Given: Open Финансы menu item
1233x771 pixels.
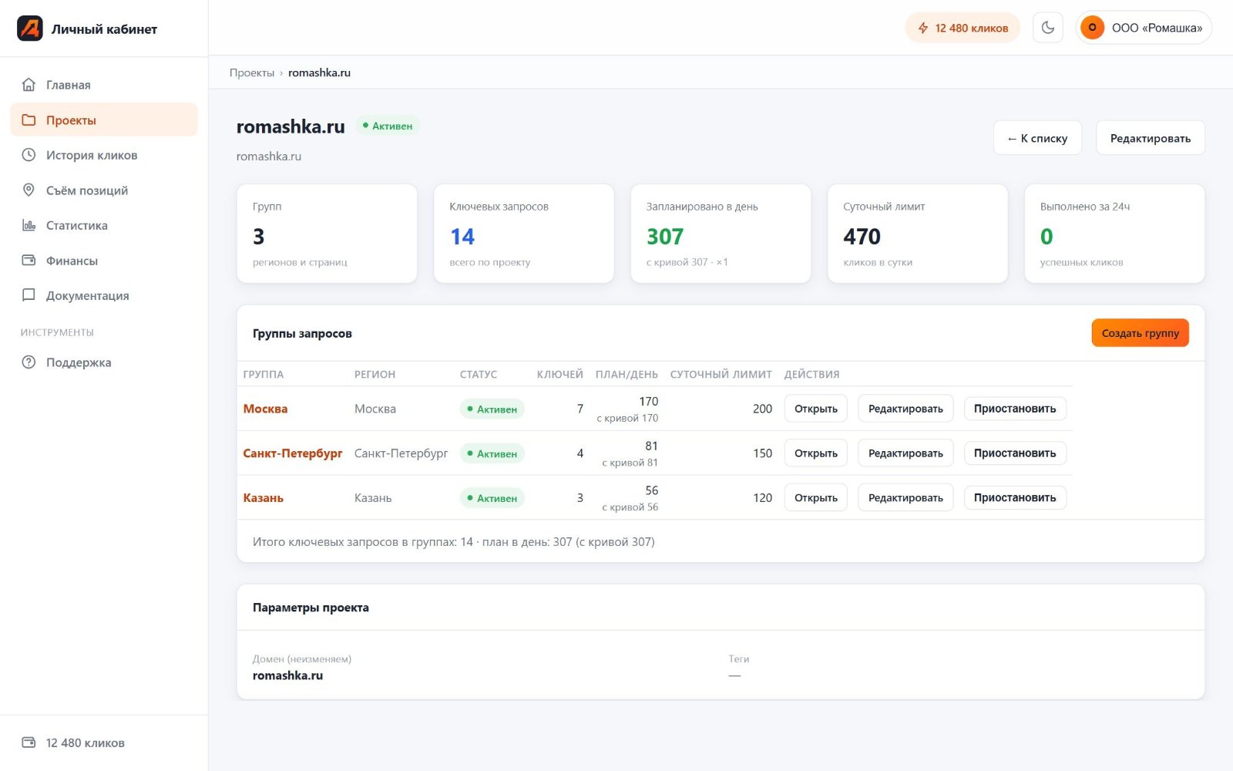Looking at the screenshot, I should tap(104, 261).
